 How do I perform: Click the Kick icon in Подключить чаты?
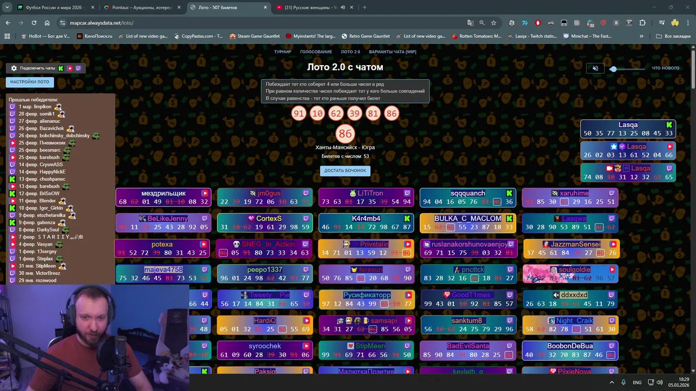[61, 68]
